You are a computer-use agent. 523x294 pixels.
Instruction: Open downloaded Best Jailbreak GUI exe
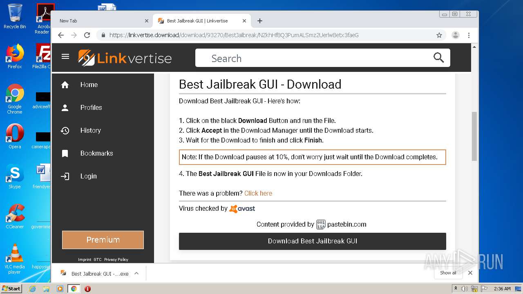click(95, 274)
